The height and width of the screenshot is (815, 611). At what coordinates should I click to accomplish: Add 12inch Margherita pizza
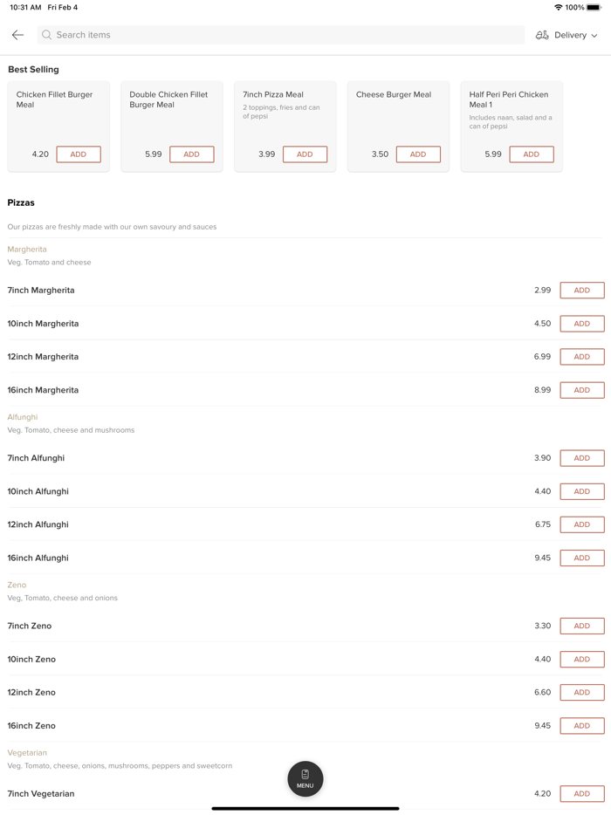tap(582, 357)
